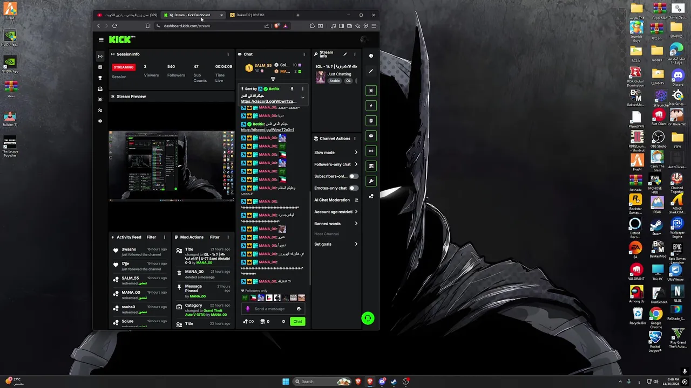Open OBS Studio desktop shortcut
Viewport: 691px width, 388px height.
(x=658, y=139)
